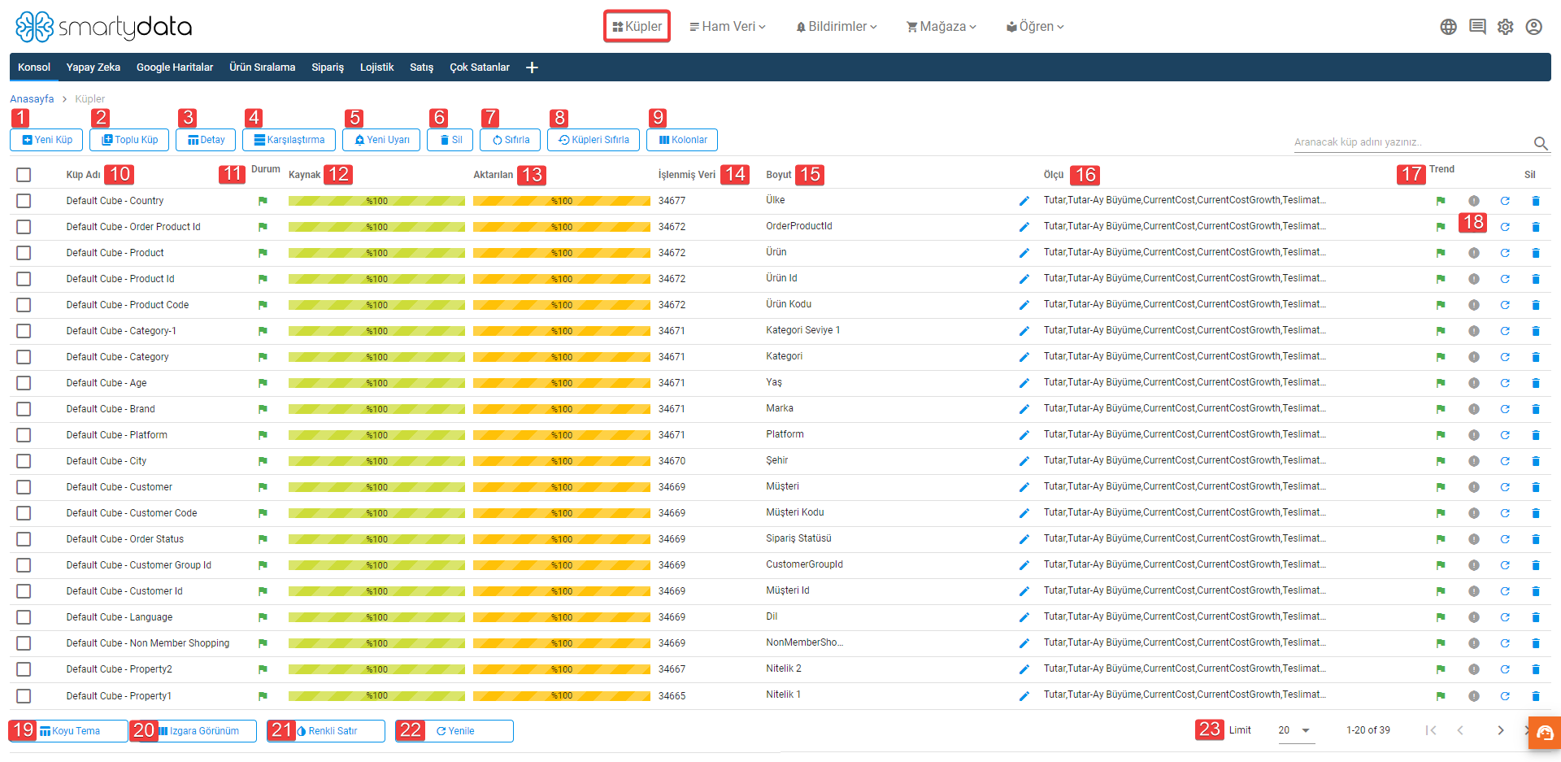Add a new tab with plus icon
Image resolution: width=1561 pixels, height=762 pixels.
click(x=532, y=67)
